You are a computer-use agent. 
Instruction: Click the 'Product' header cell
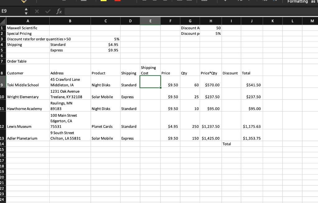(106, 70)
